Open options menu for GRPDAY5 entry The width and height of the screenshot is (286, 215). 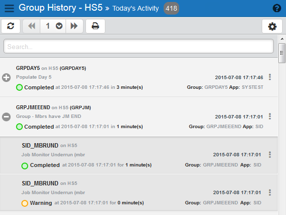coord(270,77)
